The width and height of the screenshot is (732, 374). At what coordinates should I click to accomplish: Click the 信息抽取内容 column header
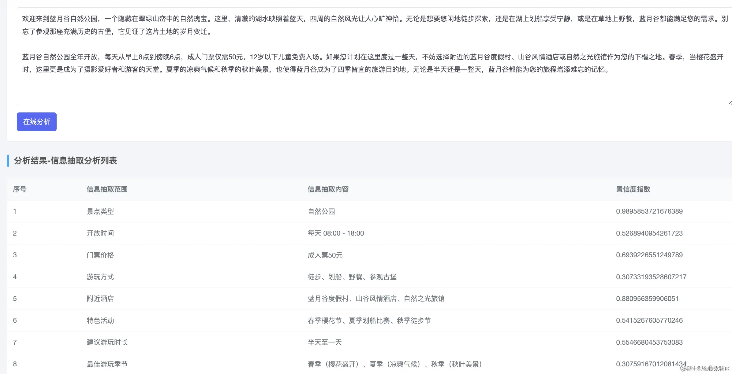coord(328,189)
